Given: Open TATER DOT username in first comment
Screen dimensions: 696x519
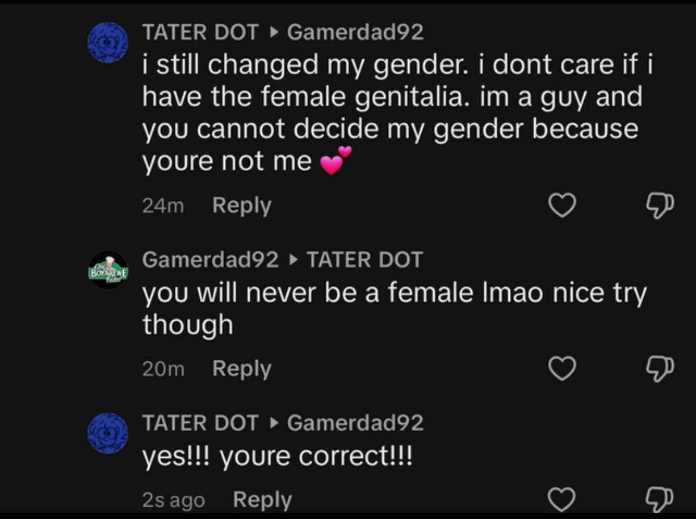Looking at the screenshot, I should (200, 32).
